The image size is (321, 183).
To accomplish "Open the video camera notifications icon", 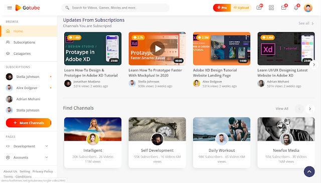I will 259,8.
